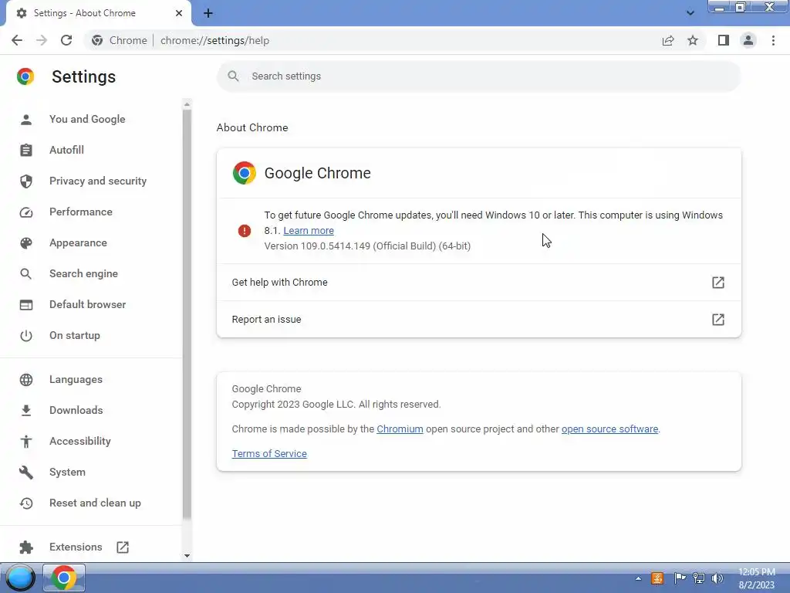Viewport: 790px width, 593px height.
Task: Open Learn more link about updates
Action: coord(309,230)
